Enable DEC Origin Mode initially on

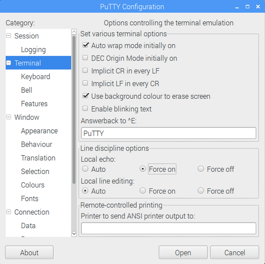point(85,57)
